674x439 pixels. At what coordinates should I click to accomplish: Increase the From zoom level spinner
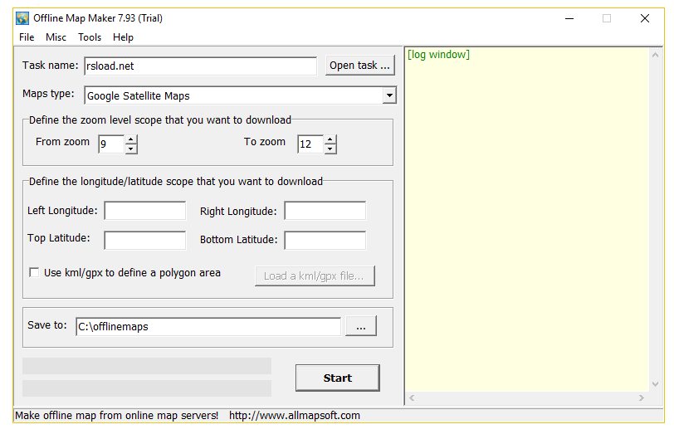pos(131,139)
